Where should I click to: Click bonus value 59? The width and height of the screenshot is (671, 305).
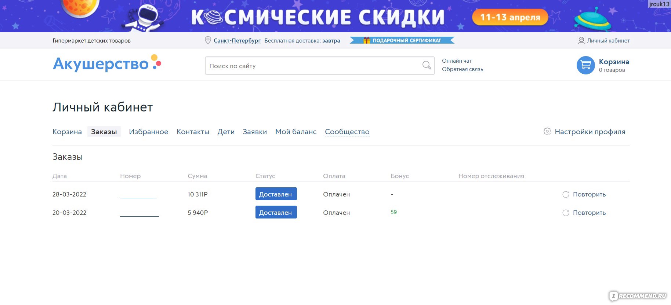click(x=393, y=212)
